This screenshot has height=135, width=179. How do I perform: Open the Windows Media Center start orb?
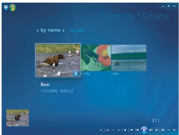point(13,8)
